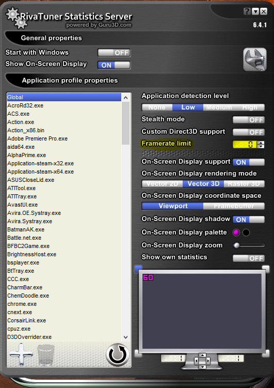Toggle On-Screen Display shadow switch
Image resolution: width=274 pixels, height=388 pixels.
click(x=249, y=220)
